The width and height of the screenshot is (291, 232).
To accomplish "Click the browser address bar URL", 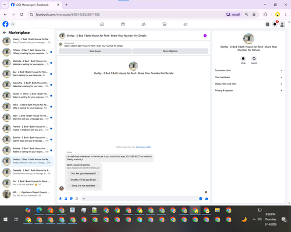I will (68, 15).
